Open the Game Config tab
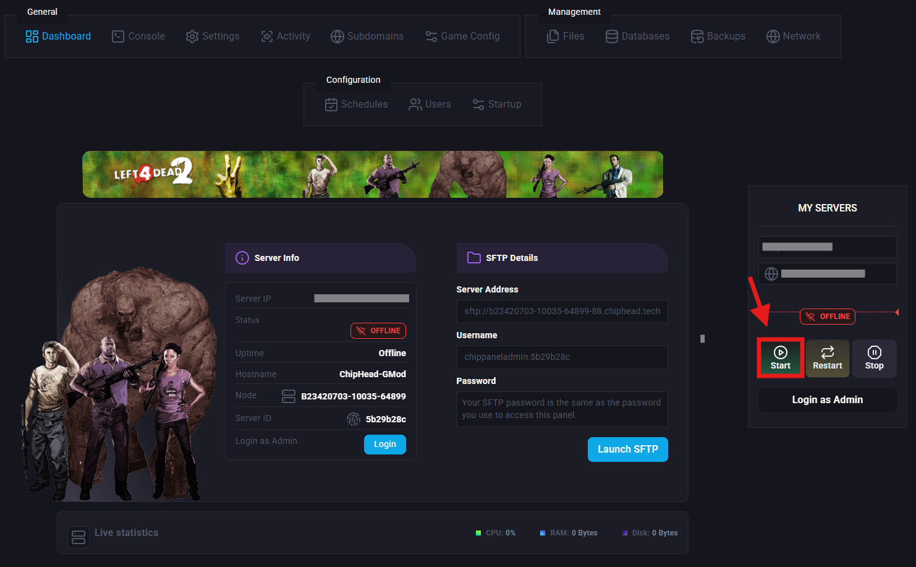916x567 pixels. [x=462, y=36]
